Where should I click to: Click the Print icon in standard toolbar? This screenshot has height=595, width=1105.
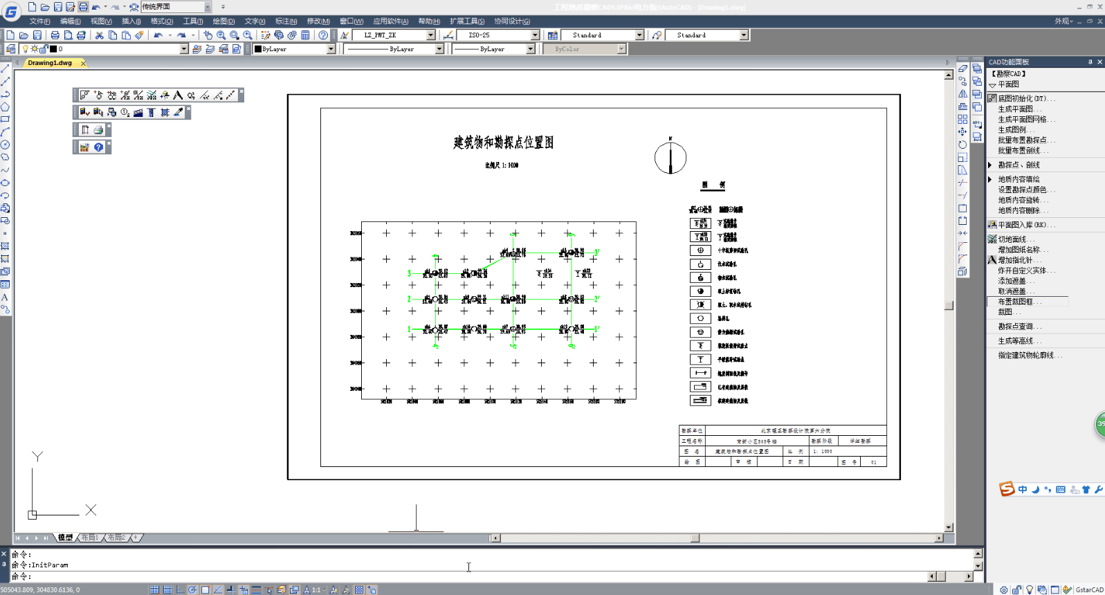point(55,35)
